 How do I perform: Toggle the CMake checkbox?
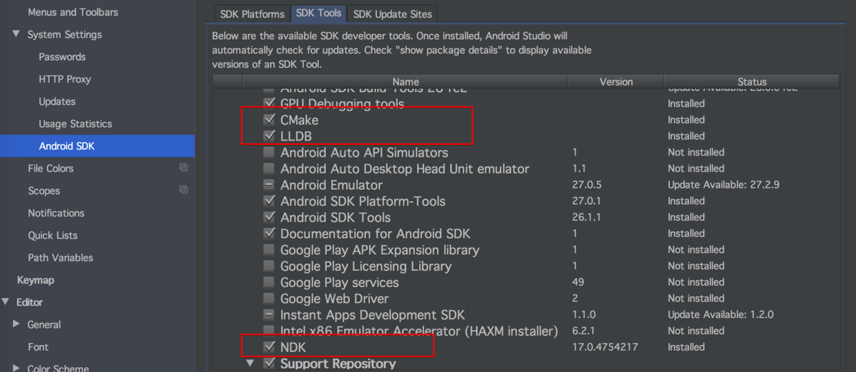click(269, 120)
